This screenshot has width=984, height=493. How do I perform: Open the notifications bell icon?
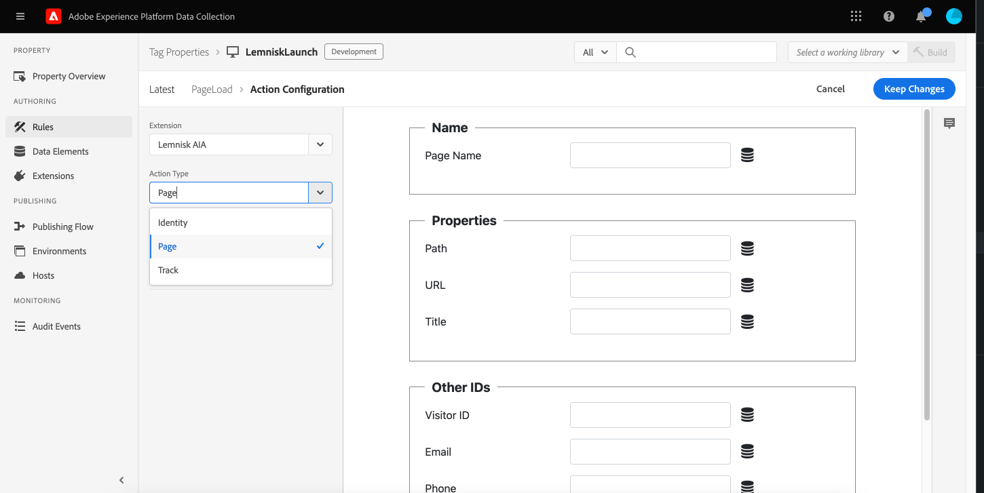click(922, 16)
